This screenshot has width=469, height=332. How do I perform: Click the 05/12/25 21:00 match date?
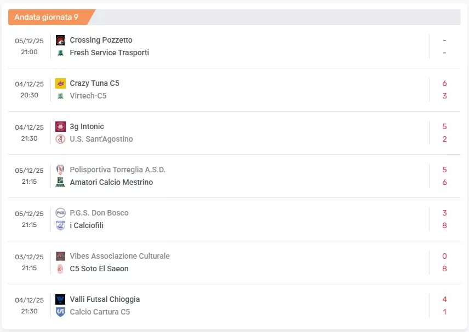click(x=29, y=46)
